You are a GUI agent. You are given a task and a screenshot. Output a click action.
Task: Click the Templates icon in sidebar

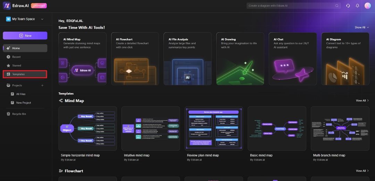(x=8, y=74)
